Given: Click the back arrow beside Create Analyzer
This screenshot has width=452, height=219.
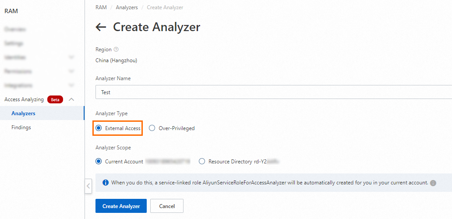Looking at the screenshot, I should pyautogui.click(x=101, y=27).
